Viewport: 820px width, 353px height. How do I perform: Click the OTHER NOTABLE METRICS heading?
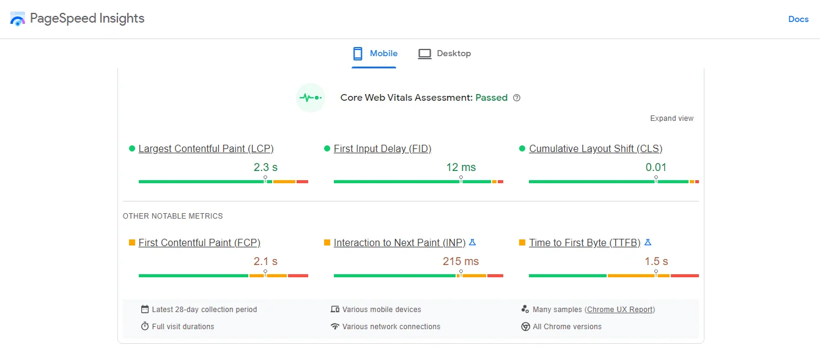(173, 216)
